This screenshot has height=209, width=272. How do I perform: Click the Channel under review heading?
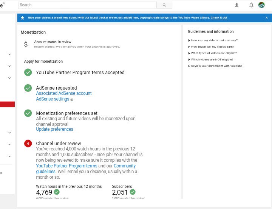point(59,144)
